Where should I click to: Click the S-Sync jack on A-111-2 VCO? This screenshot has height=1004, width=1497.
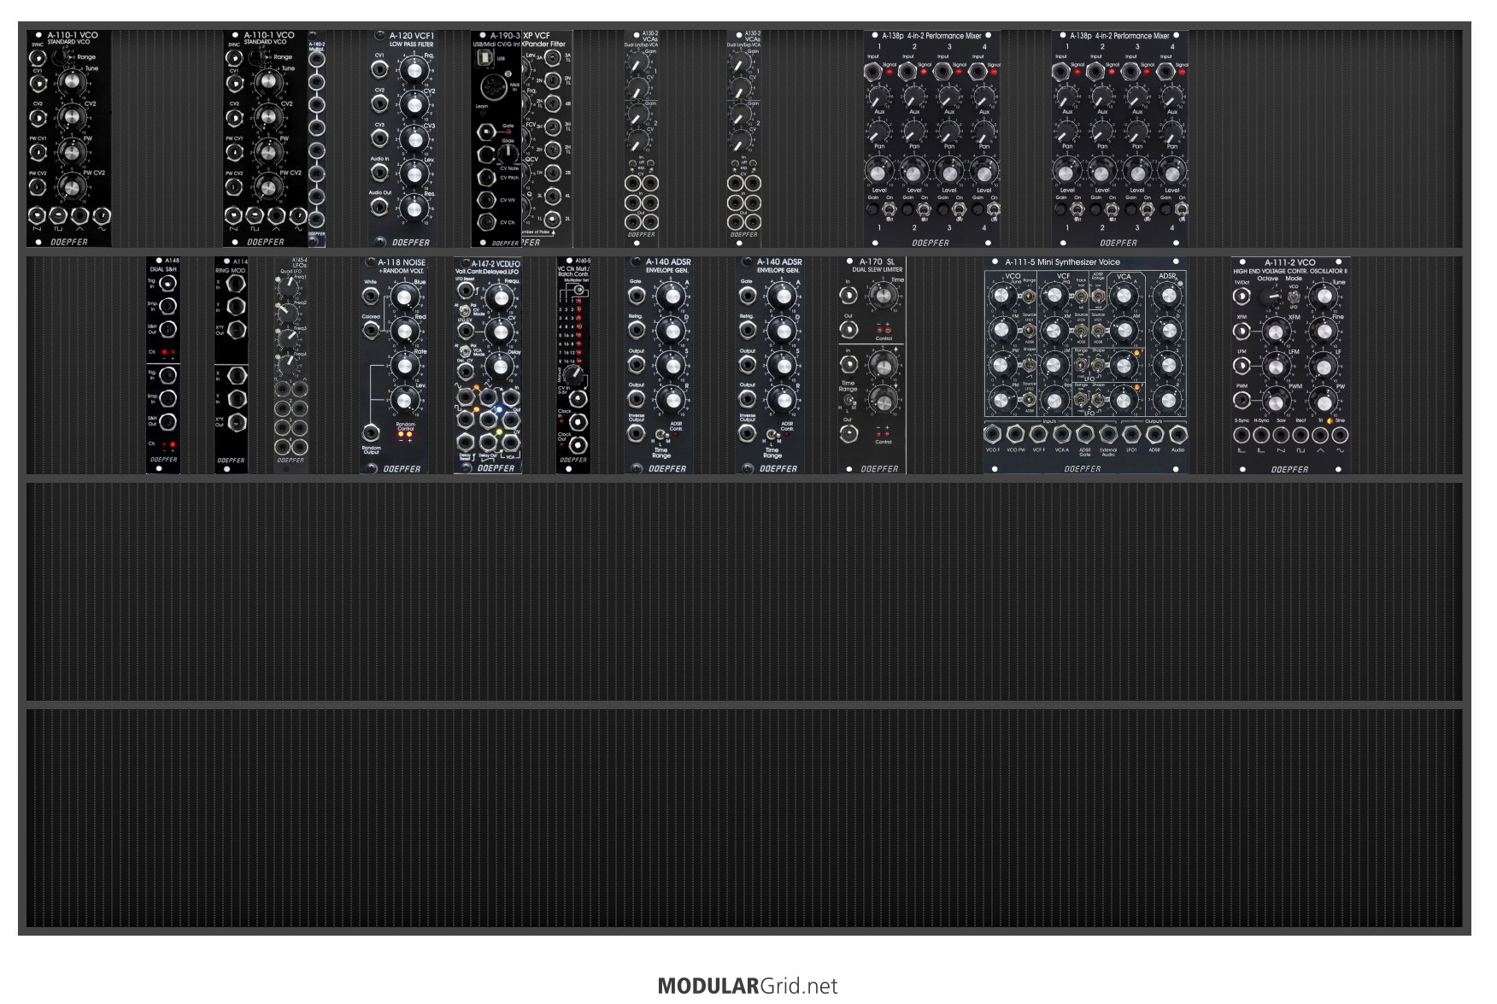(1242, 435)
